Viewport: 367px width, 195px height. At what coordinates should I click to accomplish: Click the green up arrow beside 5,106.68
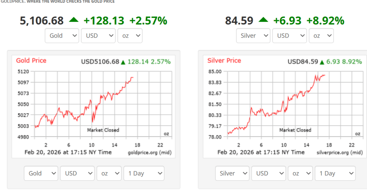73,20
